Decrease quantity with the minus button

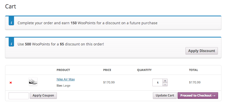165,84
